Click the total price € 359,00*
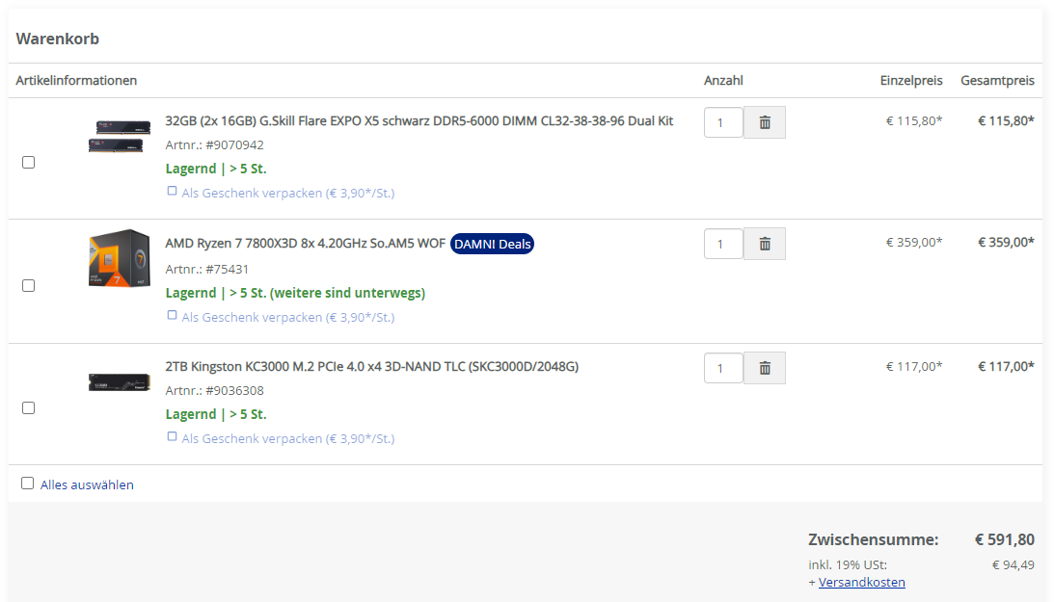This screenshot has width=1054, height=602. coord(1006,243)
